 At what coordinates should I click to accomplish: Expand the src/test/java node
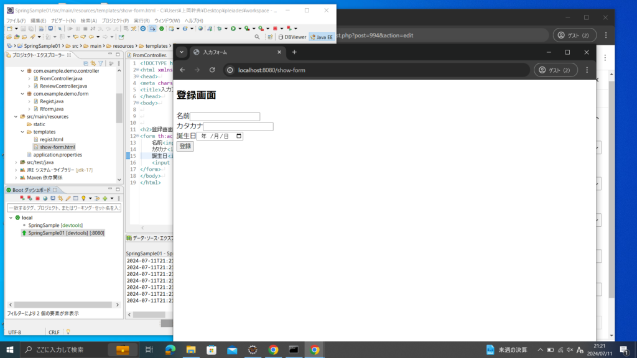(17, 162)
